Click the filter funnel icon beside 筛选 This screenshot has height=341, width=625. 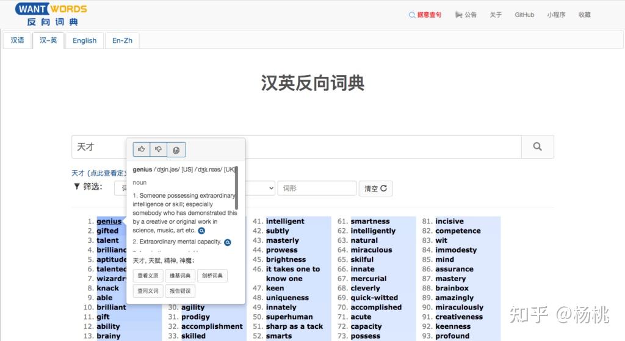pos(76,187)
